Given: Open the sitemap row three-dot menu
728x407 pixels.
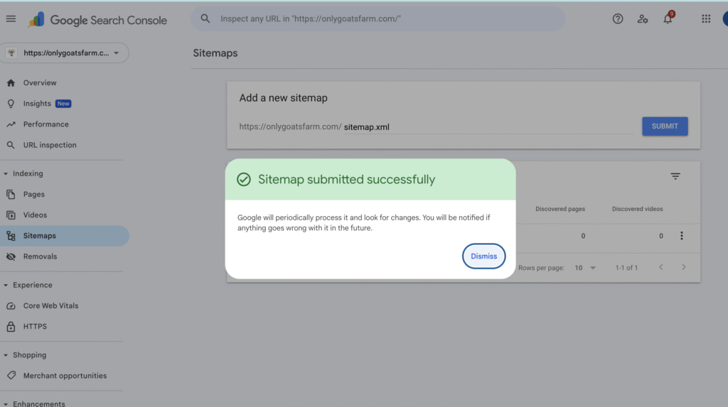Looking at the screenshot, I should coord(682,236).
